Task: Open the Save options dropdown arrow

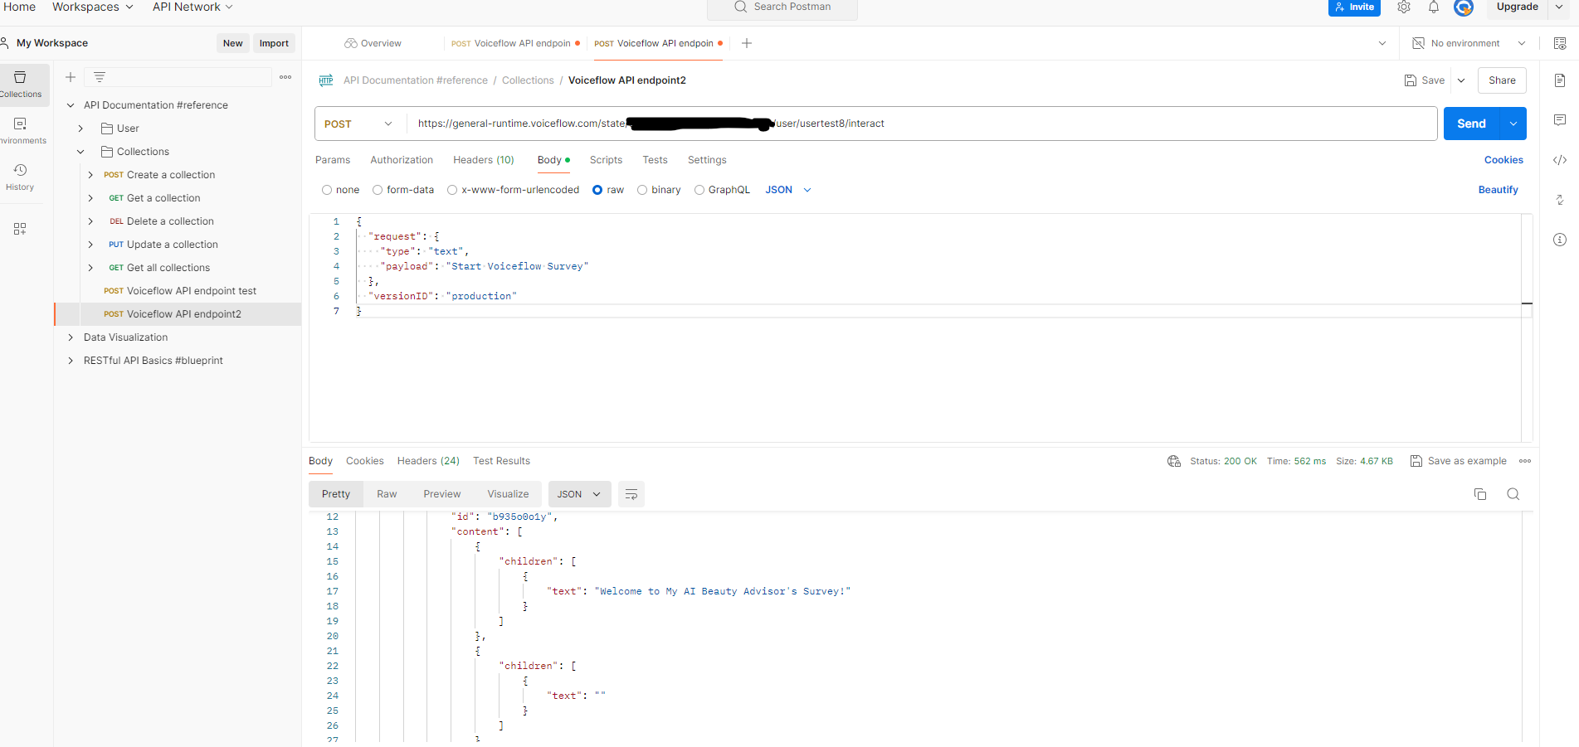Action: (1461, 80)
